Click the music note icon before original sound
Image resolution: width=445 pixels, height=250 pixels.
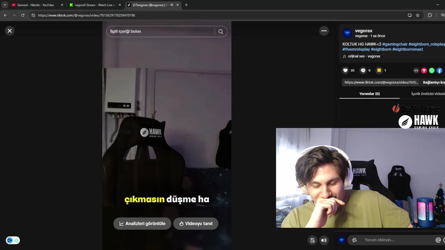(x=344, y=56)
